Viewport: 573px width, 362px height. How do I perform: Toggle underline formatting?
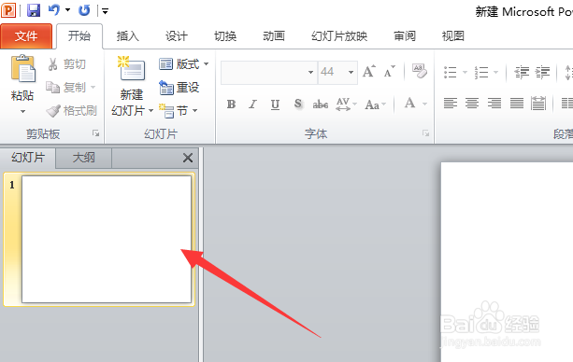pyautogui.click(x=275, y=104)
